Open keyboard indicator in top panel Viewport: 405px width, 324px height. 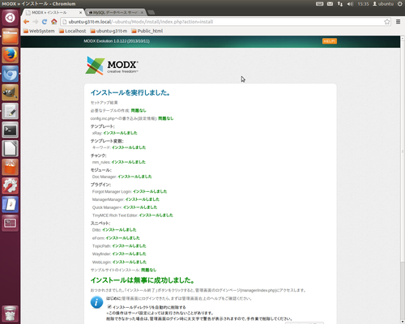coord(320,4)
